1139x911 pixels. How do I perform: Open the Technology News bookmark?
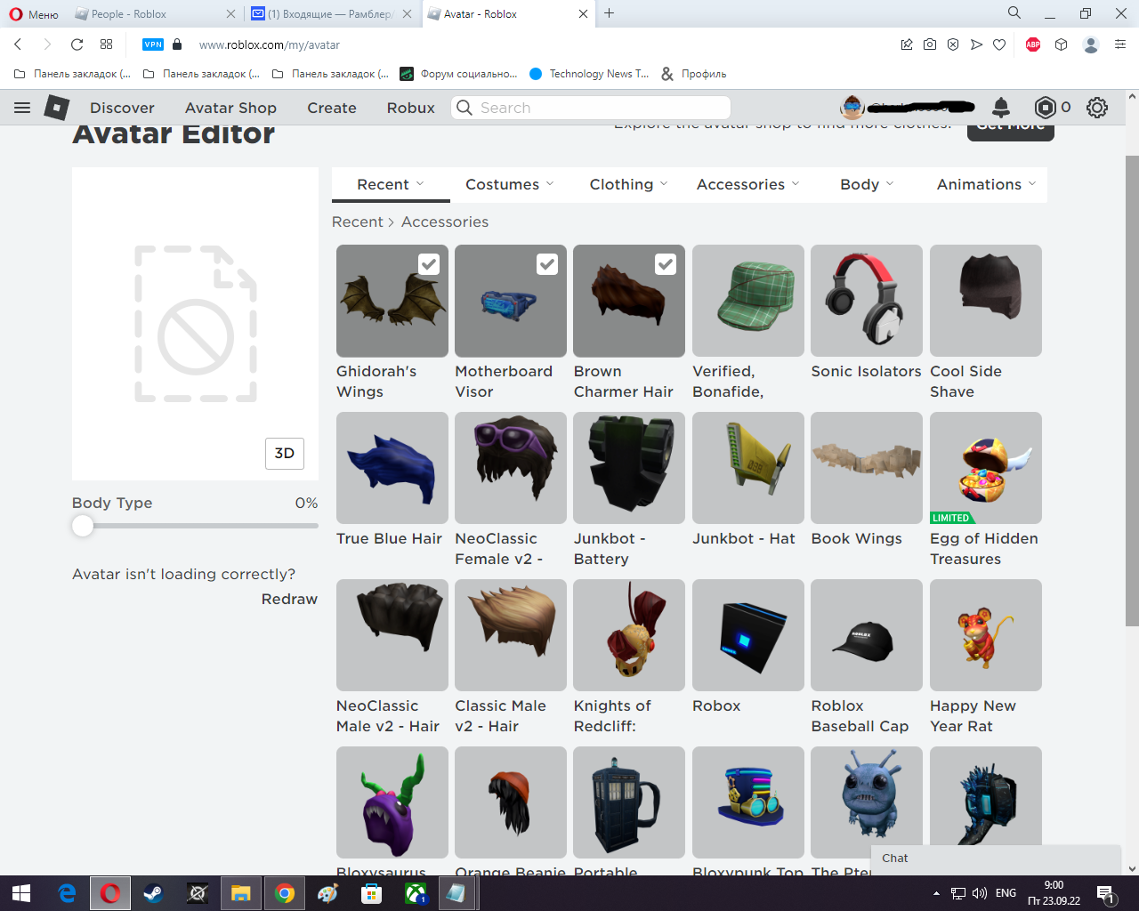[589, 74]
